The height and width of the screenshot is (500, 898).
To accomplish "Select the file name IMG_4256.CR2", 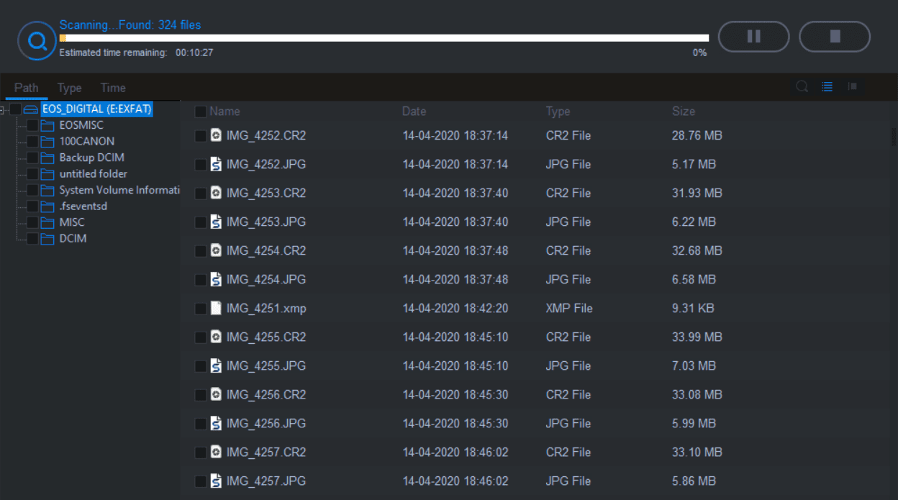I will pos(266,394).
